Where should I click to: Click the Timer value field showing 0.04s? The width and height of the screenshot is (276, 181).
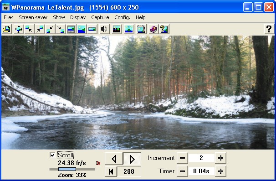[201, 171]
